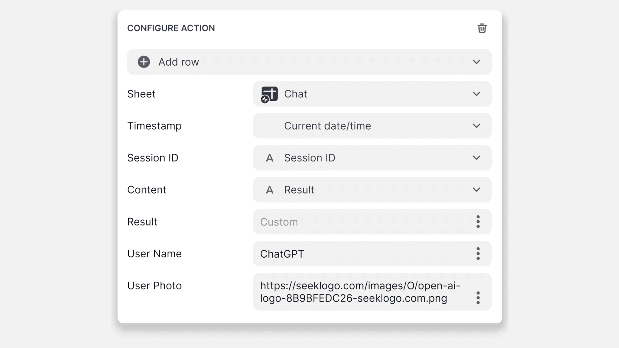Click the trash delete action icon
The image size is (619, 348).
482,28
